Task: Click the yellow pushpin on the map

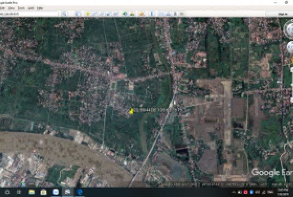Action: tap(132, 111)
